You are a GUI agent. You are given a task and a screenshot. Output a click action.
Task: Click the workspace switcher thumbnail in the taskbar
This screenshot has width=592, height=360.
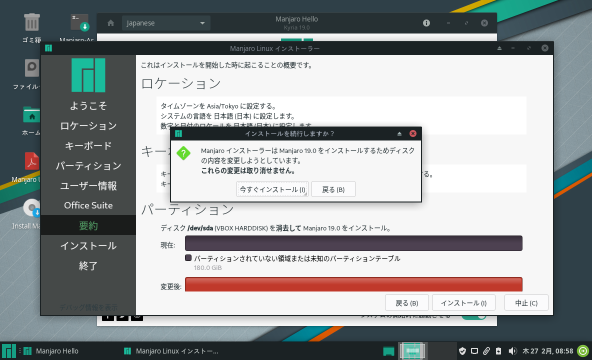point(412,351)
